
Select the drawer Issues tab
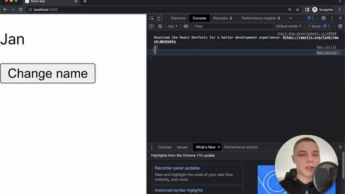pos(182,147)
